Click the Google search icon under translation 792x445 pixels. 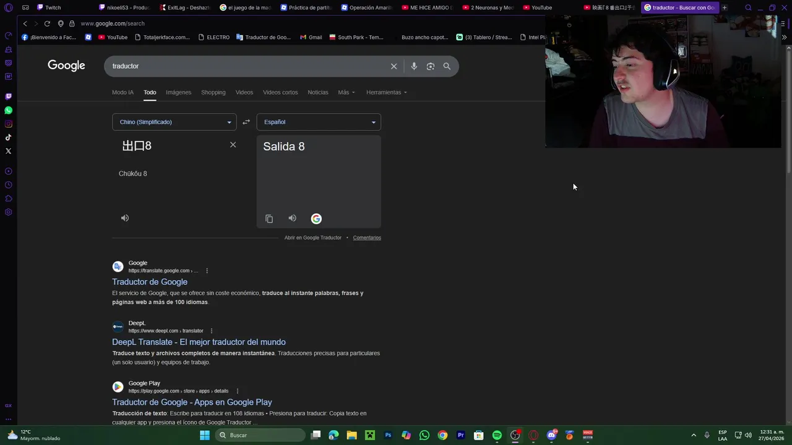tap(316, 219)
